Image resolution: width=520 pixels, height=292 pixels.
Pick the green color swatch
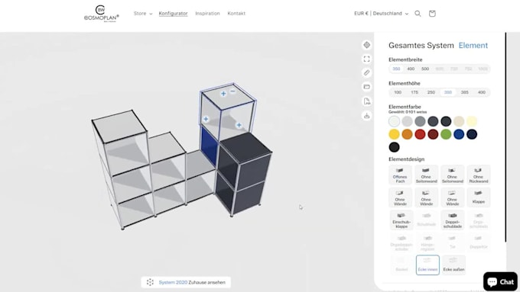[446, 134]
